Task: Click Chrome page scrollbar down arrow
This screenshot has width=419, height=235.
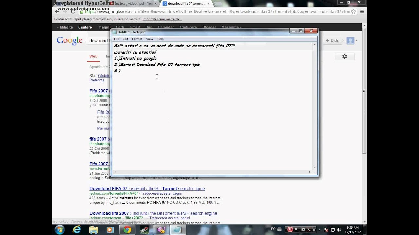Action: 364,222
